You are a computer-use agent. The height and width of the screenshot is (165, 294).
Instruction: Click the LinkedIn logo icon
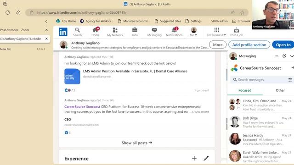coord(63,32)
